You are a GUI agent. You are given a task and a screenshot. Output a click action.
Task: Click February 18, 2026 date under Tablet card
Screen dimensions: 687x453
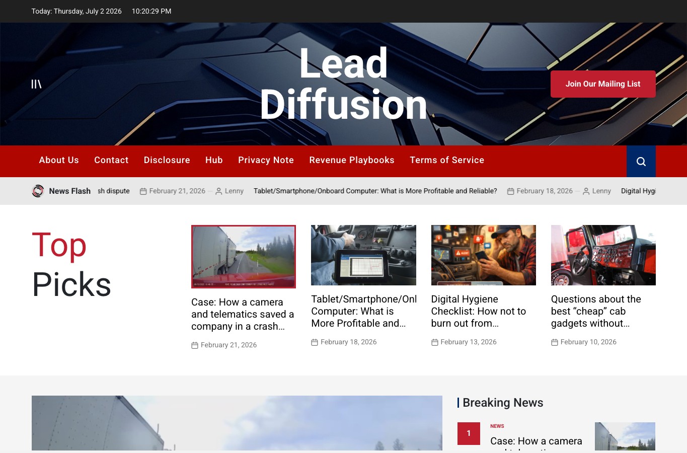[348, 342]
